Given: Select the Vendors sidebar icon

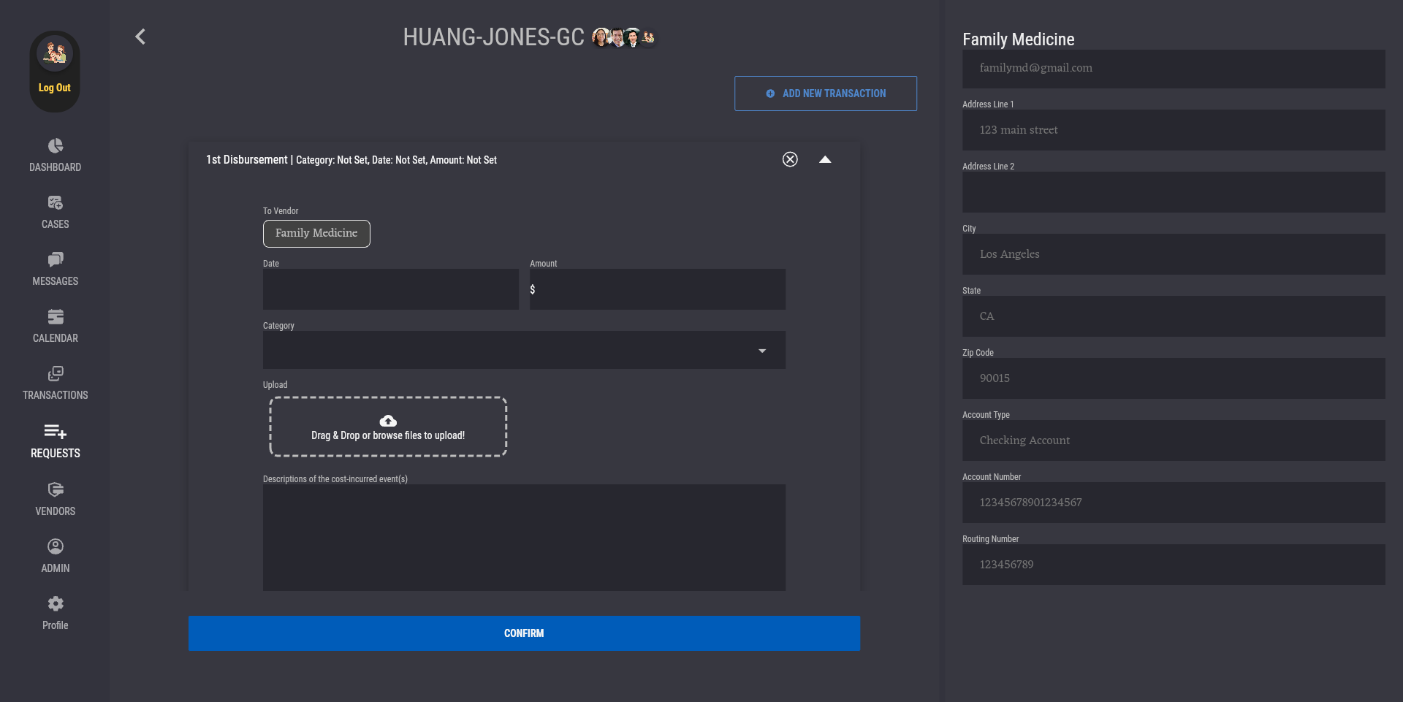Looking at the screenshot, I should pyautogui.click(x=56, y=490).
